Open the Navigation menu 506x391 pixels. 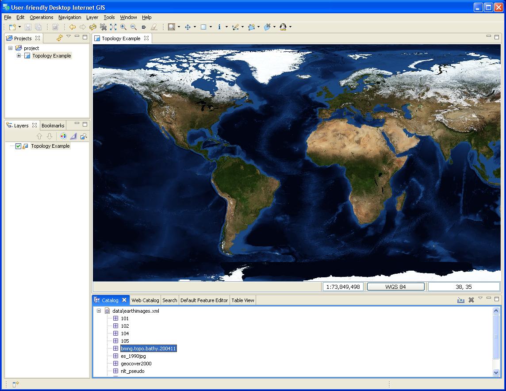pos(69,17)
